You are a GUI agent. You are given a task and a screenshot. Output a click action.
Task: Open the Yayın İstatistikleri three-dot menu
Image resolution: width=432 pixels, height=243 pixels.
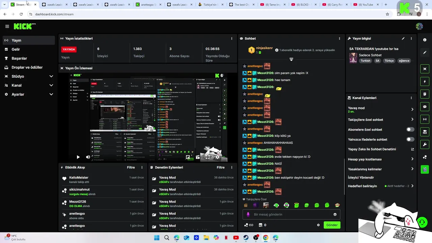click(x=232, y=38)
